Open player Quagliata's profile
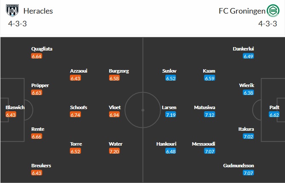Viewport: 285px width, 183px height. click(x=42, y=49)
